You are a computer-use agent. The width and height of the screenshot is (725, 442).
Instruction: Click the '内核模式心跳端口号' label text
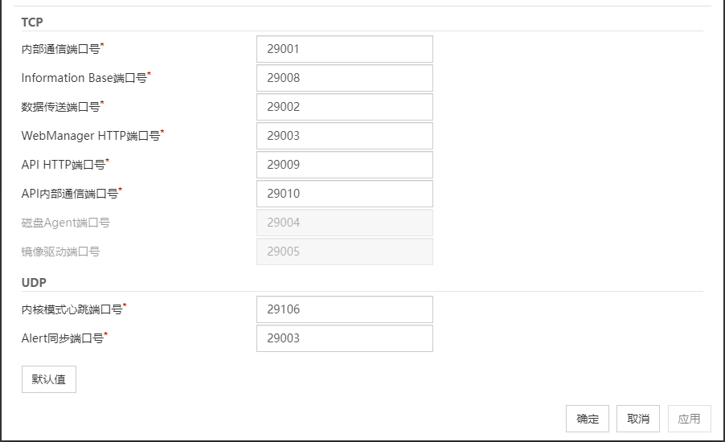tap(72, 309)
